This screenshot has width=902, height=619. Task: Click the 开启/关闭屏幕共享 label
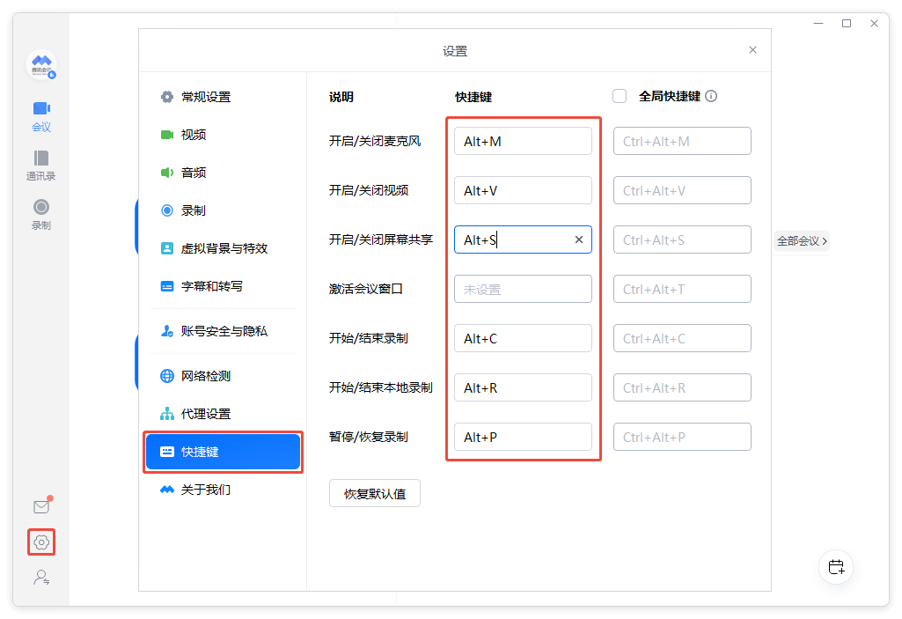(x=381, y=239)
